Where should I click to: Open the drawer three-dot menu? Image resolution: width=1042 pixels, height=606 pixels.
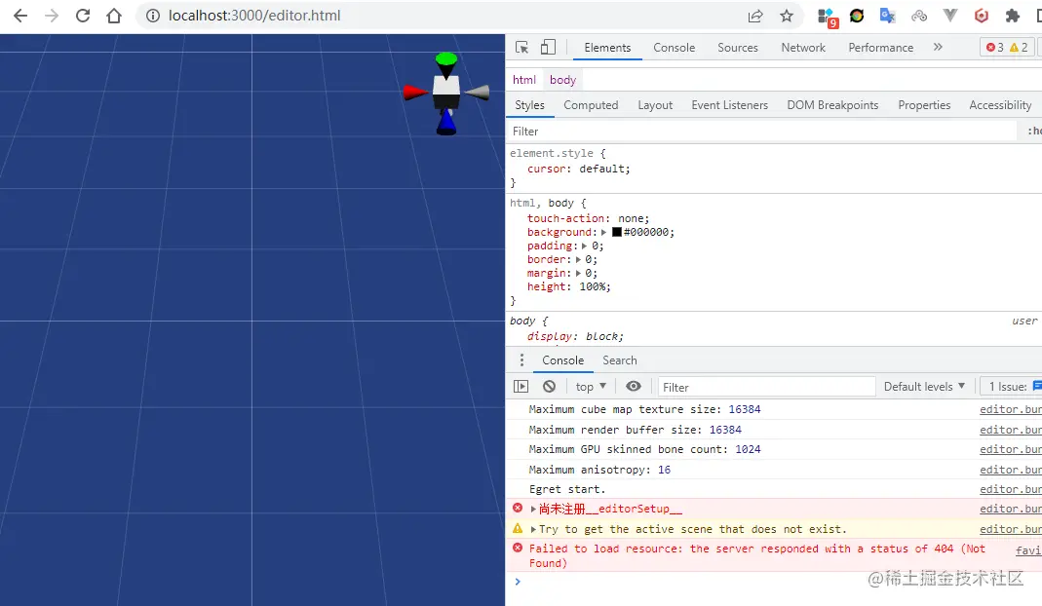pyautogui.click(x=521, y=360)
